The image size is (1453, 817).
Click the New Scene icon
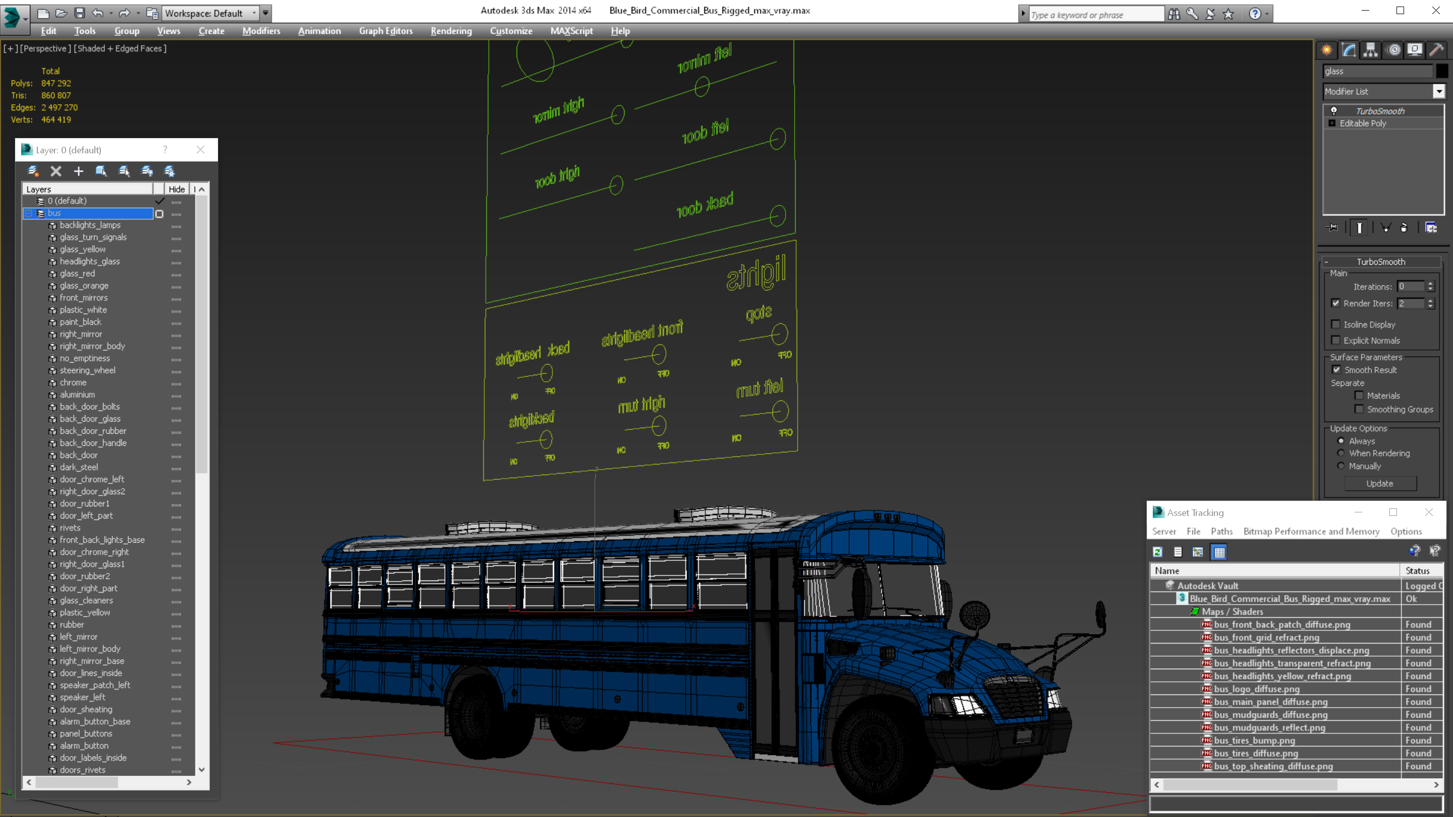43,13
